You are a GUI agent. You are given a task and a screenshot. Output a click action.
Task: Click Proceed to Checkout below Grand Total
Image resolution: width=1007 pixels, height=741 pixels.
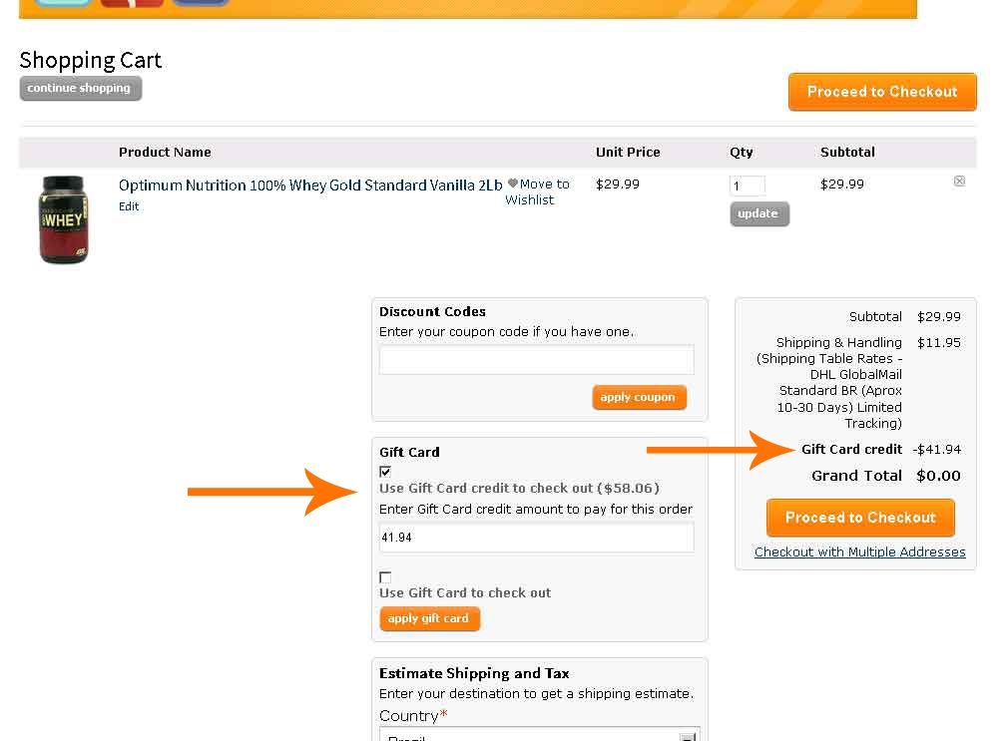point(860,517)
